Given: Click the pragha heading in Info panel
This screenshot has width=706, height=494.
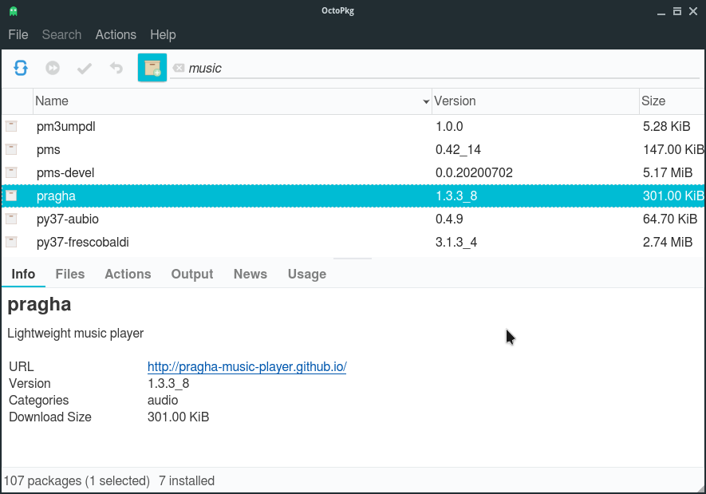Looking at the screenshot, I should (40, 306).
